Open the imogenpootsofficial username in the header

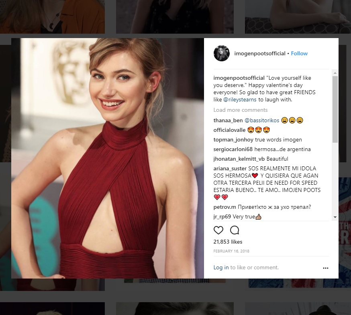[260, 53]
